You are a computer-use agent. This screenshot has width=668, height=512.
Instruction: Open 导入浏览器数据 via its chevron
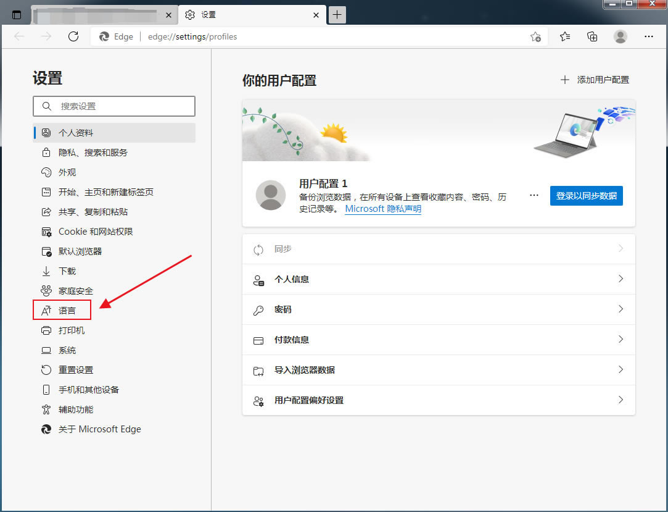pos(621,370)
